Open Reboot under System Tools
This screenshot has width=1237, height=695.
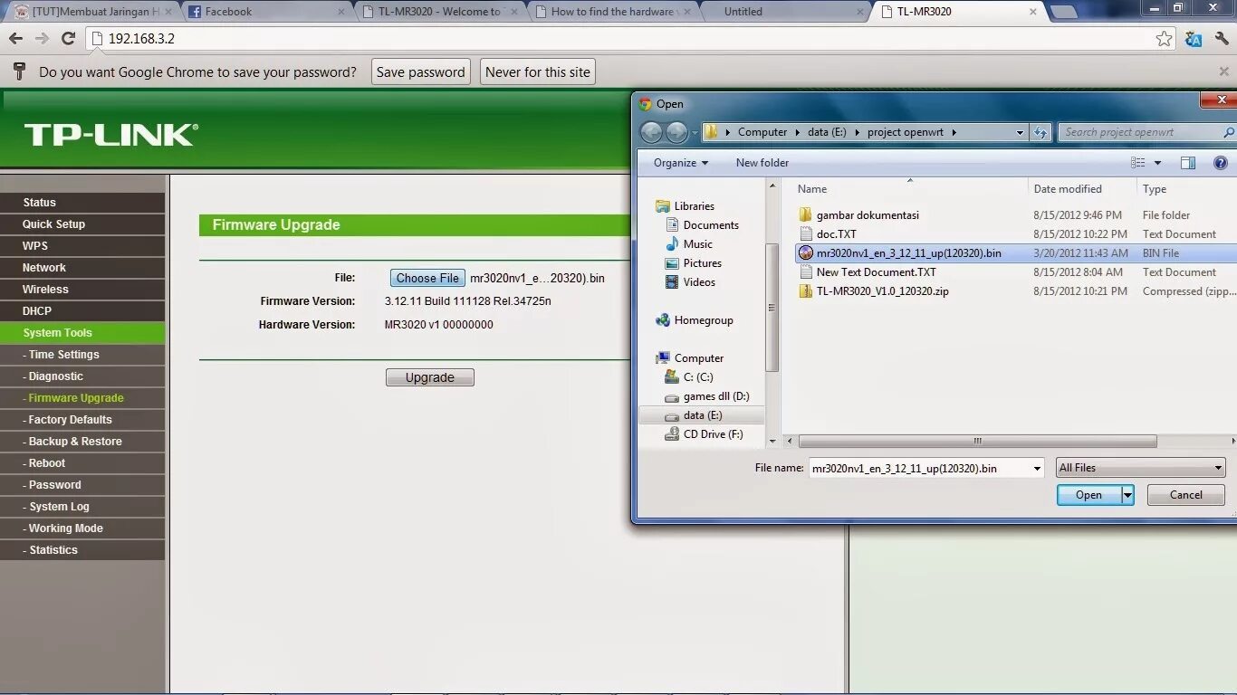click(82, 463)
